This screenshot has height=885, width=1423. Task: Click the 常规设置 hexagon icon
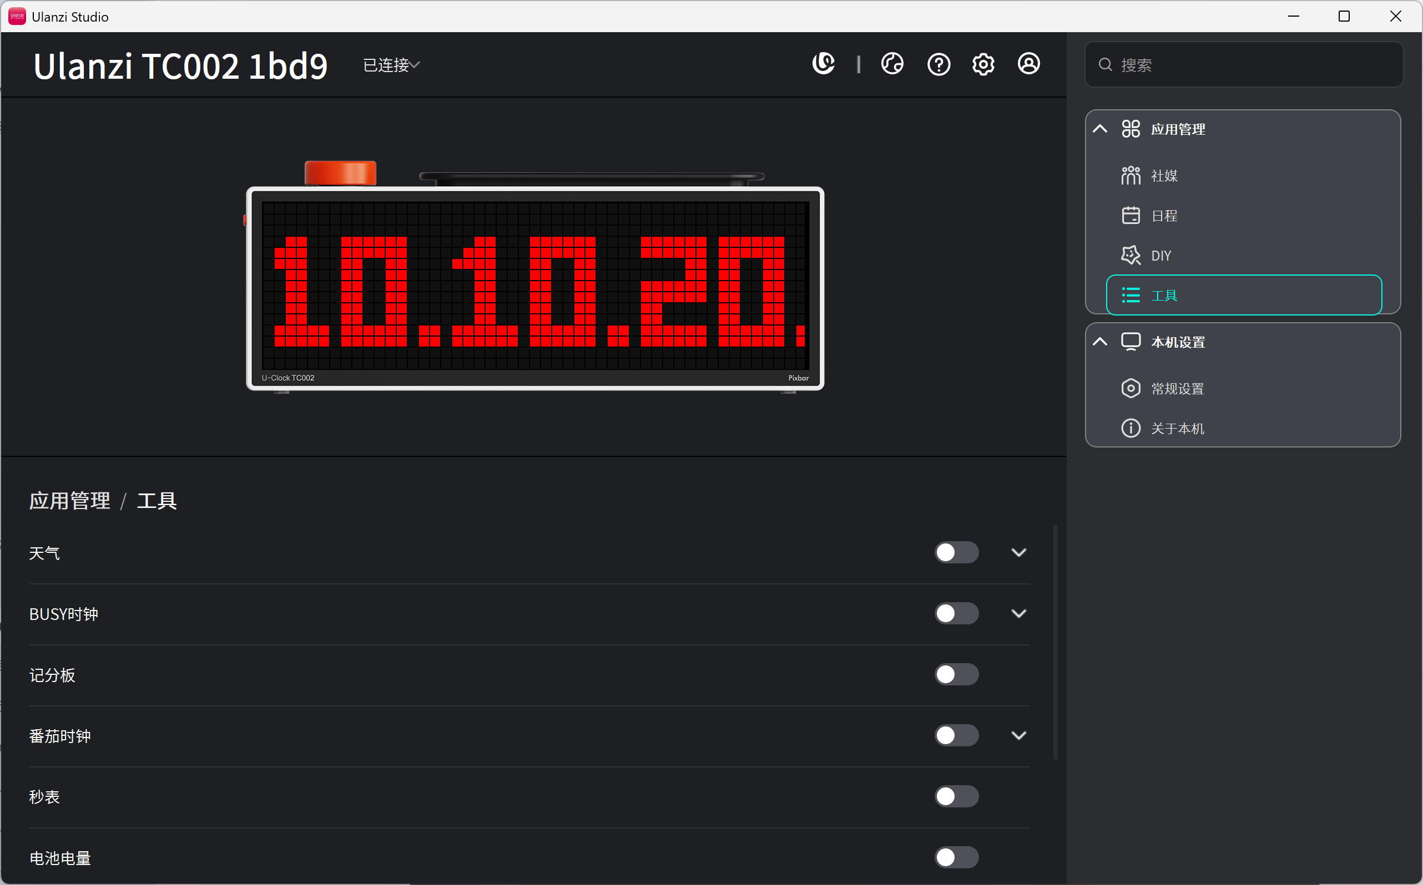pos(1131,389)
